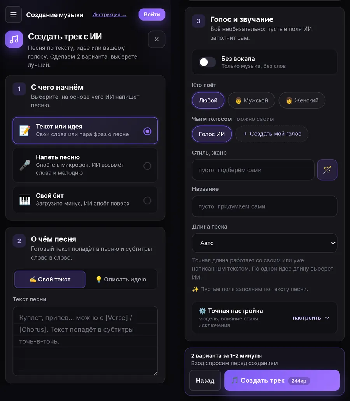
Task: Click the Создать трек button
Action: 282,380
